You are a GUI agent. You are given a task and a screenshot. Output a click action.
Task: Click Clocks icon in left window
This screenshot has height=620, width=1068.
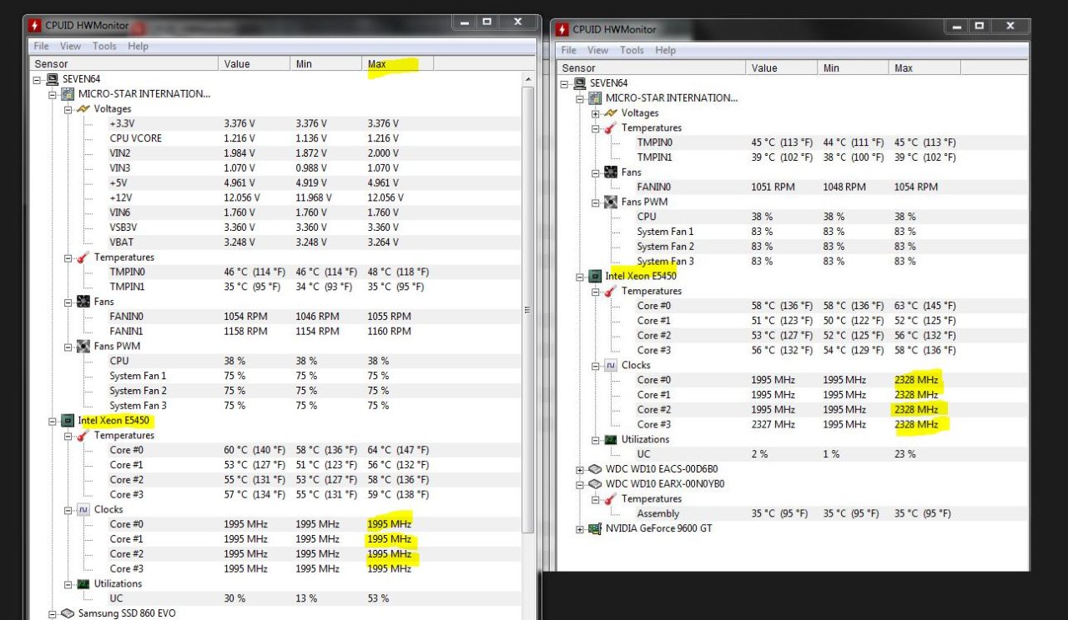tap(83, 509)
